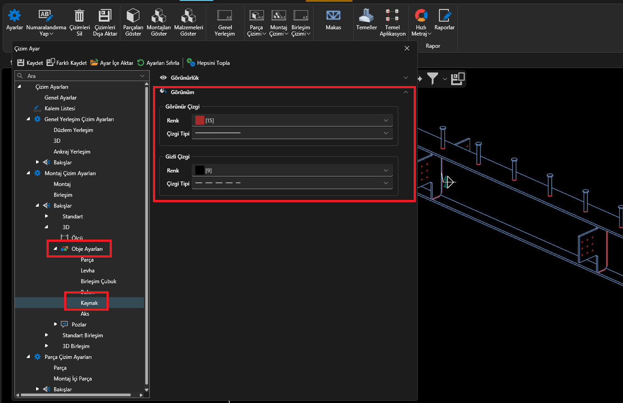
Task: Open Raporlar from the ribbon
Action: [444, 16]
